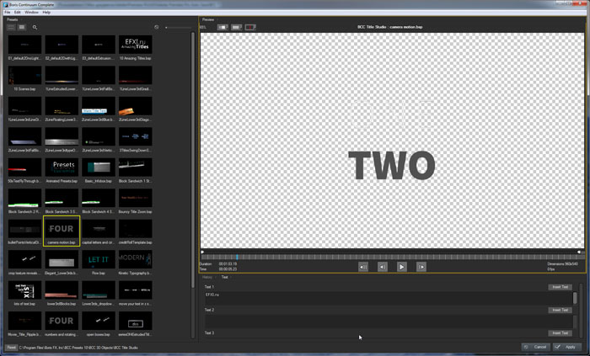Select the 2LineLower3rdBlue preset thumbnail

(99, 106)
